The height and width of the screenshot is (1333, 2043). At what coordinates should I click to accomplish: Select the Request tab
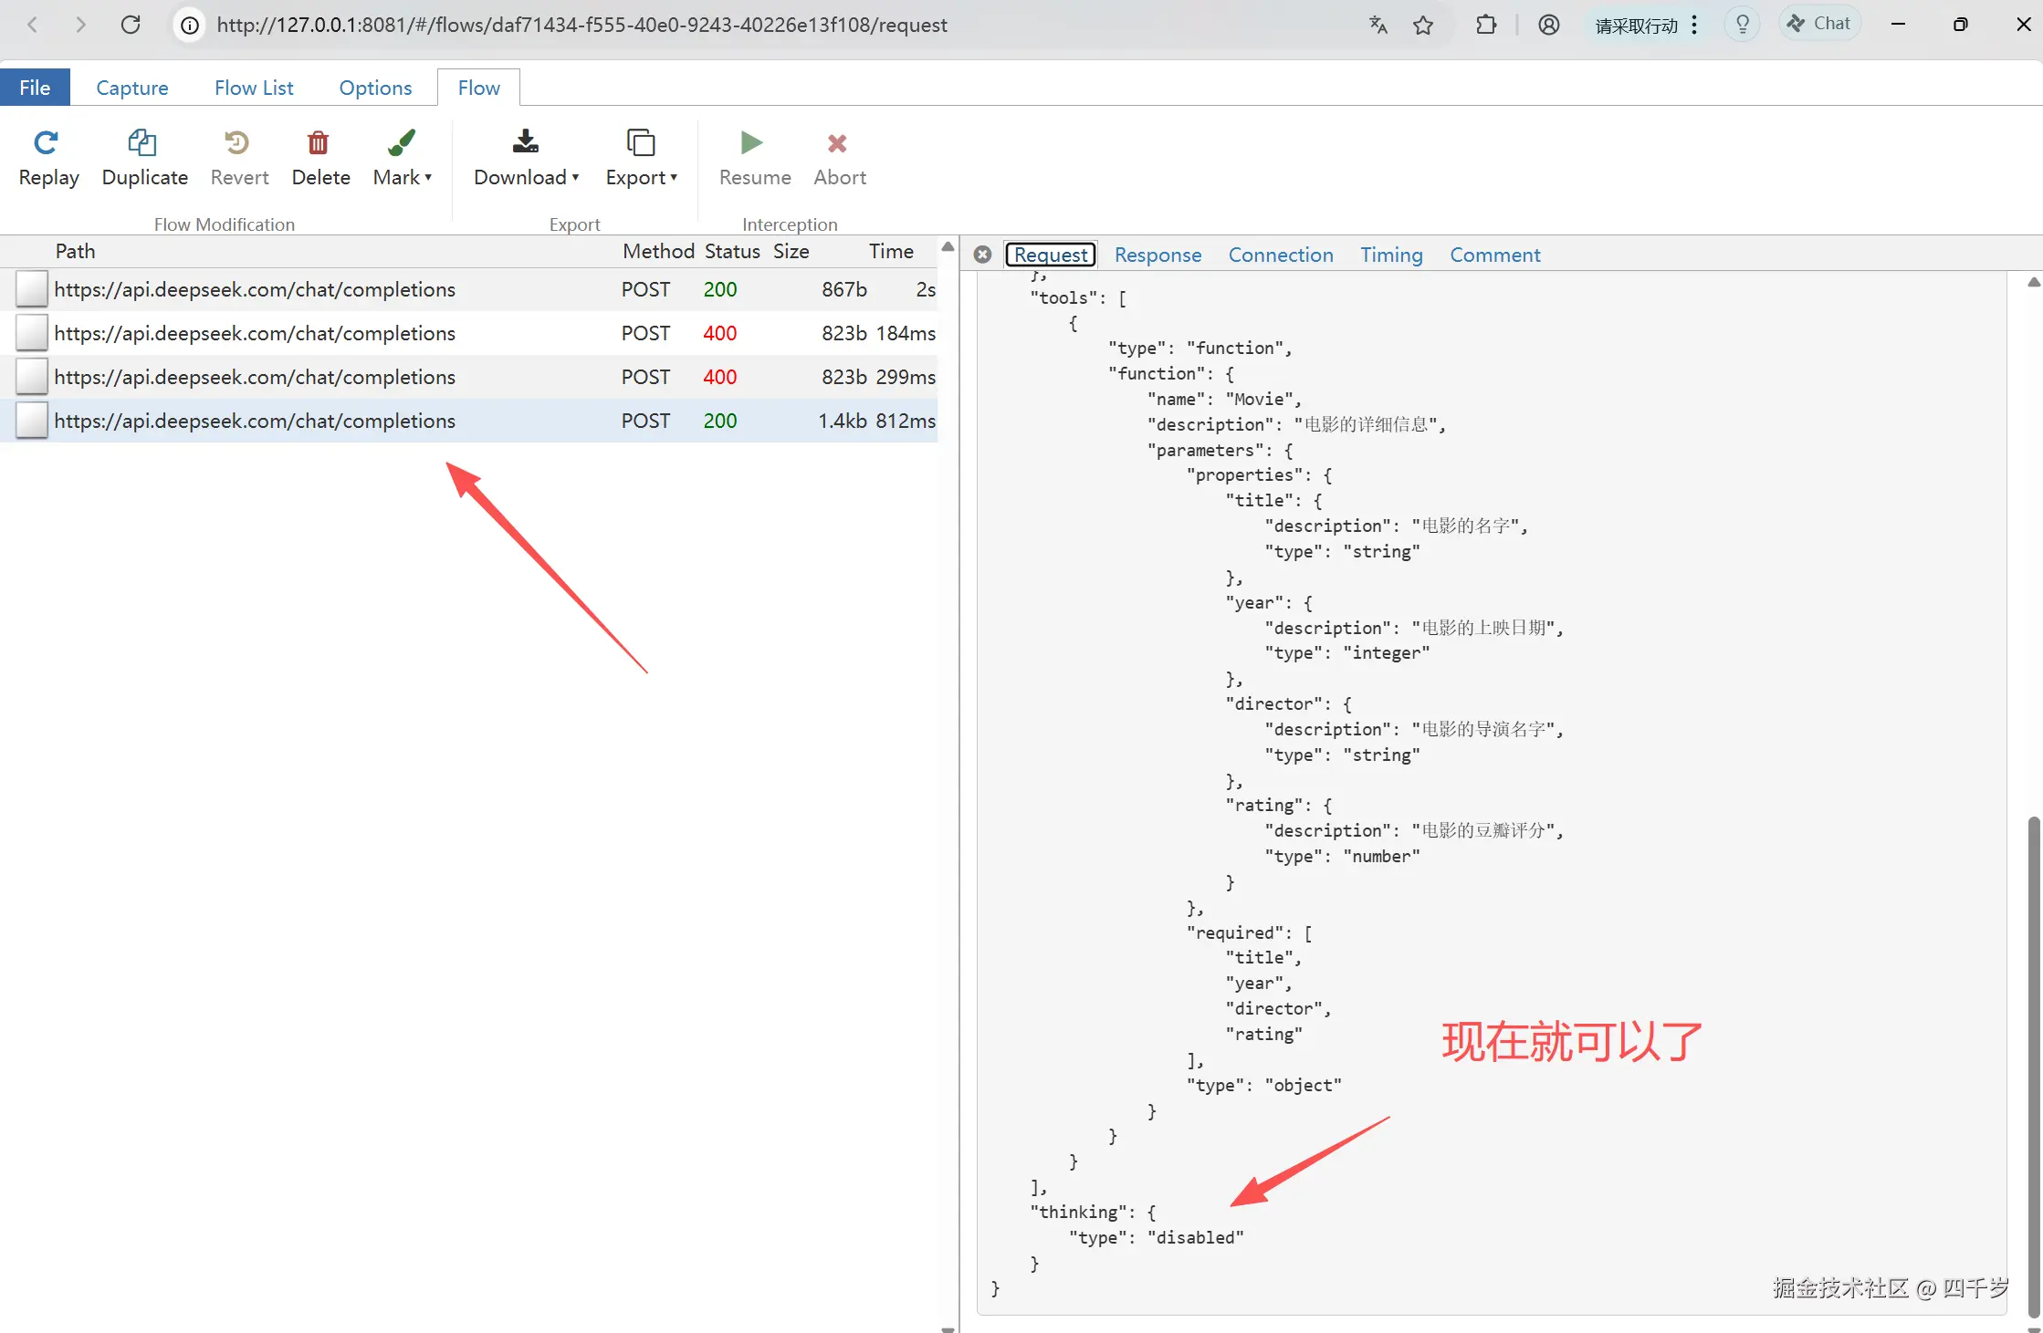(x=1050, y=255)
